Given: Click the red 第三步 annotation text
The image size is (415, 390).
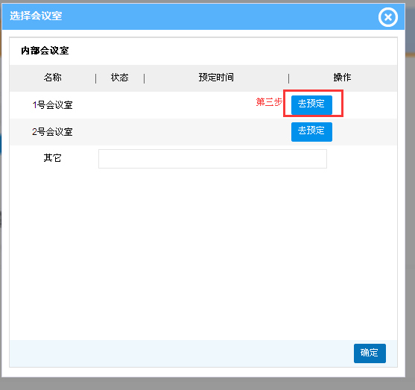Looking at the screenshot, I should tap(269, 102).
